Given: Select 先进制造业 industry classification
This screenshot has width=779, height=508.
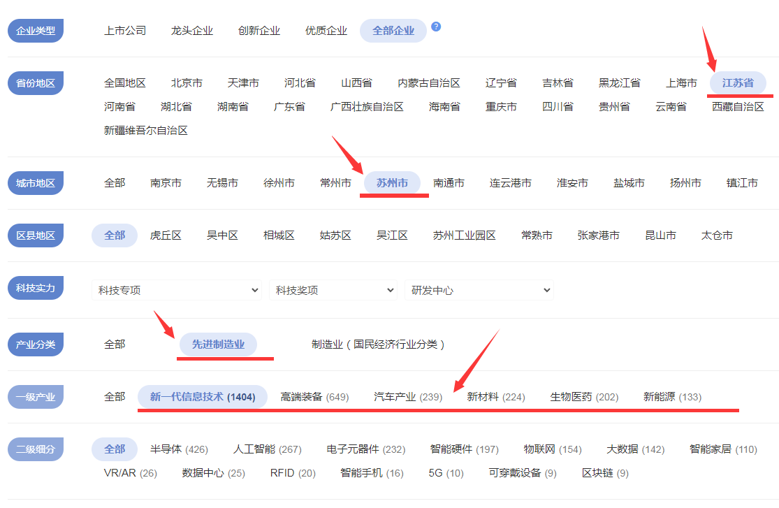Looking at the screenshot, I should 219,344.
